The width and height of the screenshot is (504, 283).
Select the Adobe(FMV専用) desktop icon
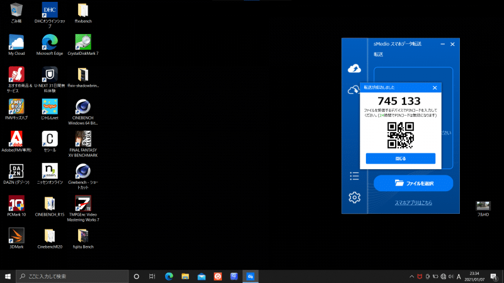(16, 141)
